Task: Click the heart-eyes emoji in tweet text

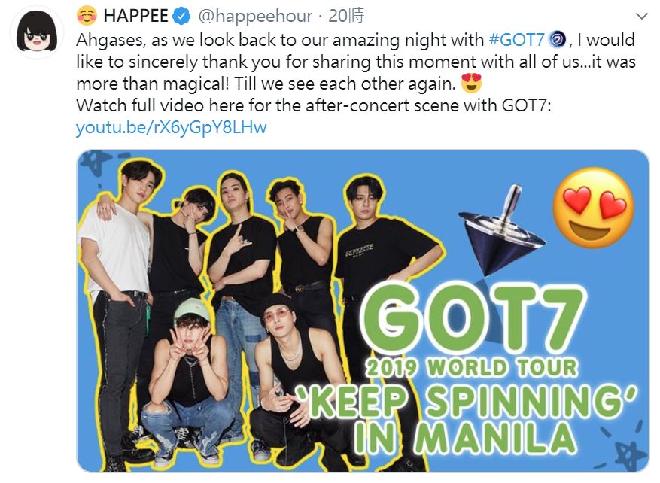Action: click(471, 84)
